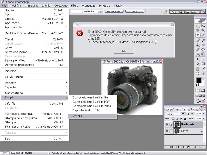Click the create new layer icon
The image size is (207, 155).
[x=195, y=147]
